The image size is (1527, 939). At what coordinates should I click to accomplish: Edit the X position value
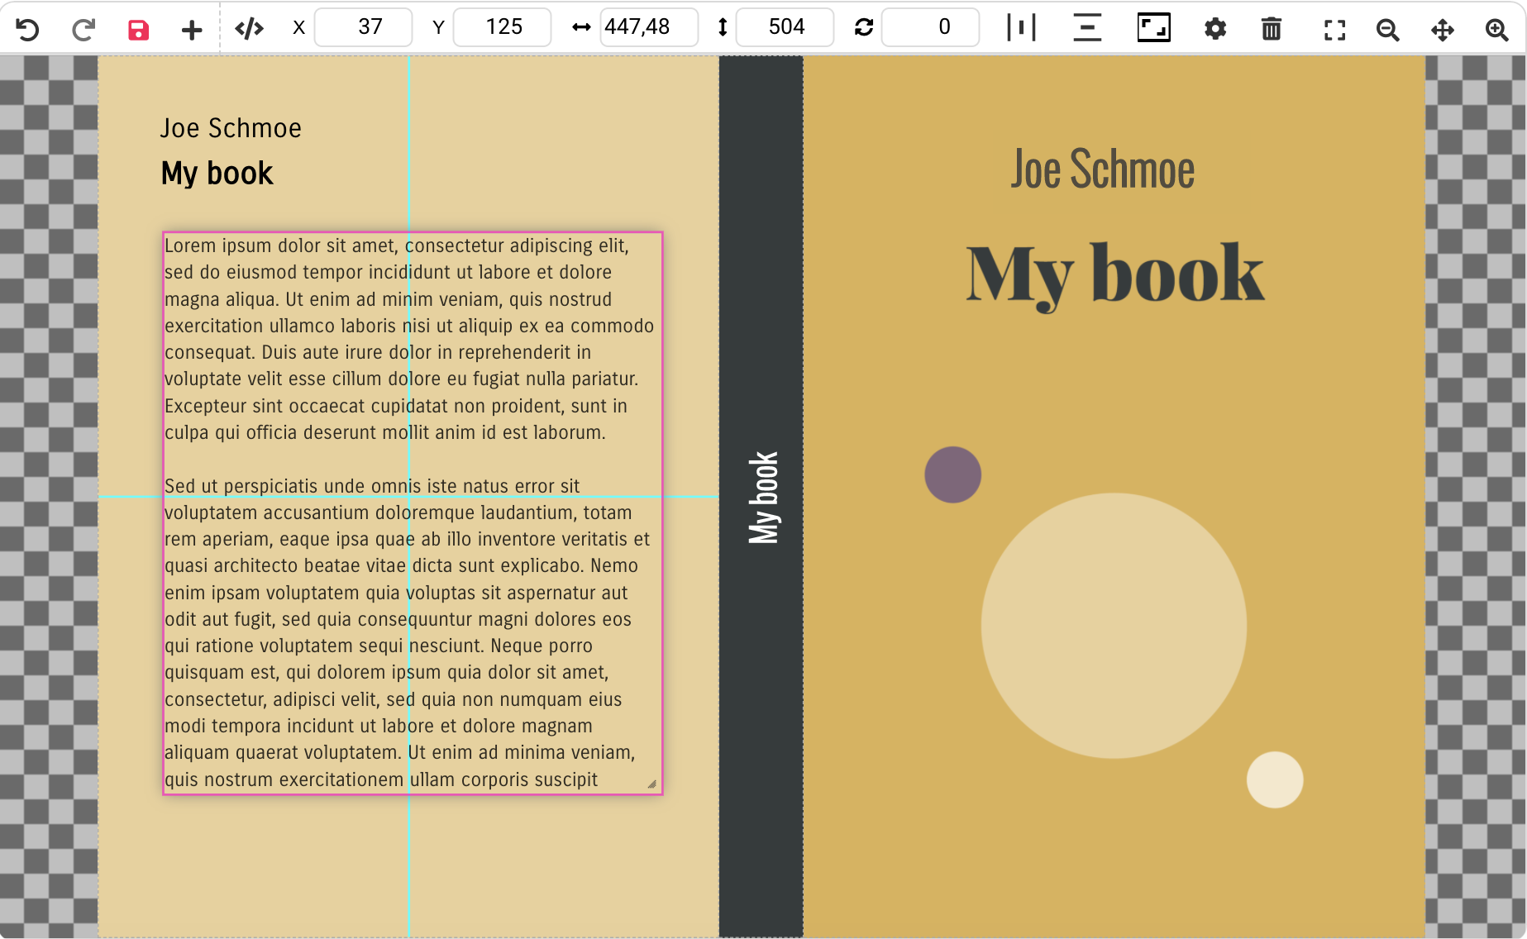point(364,27)
